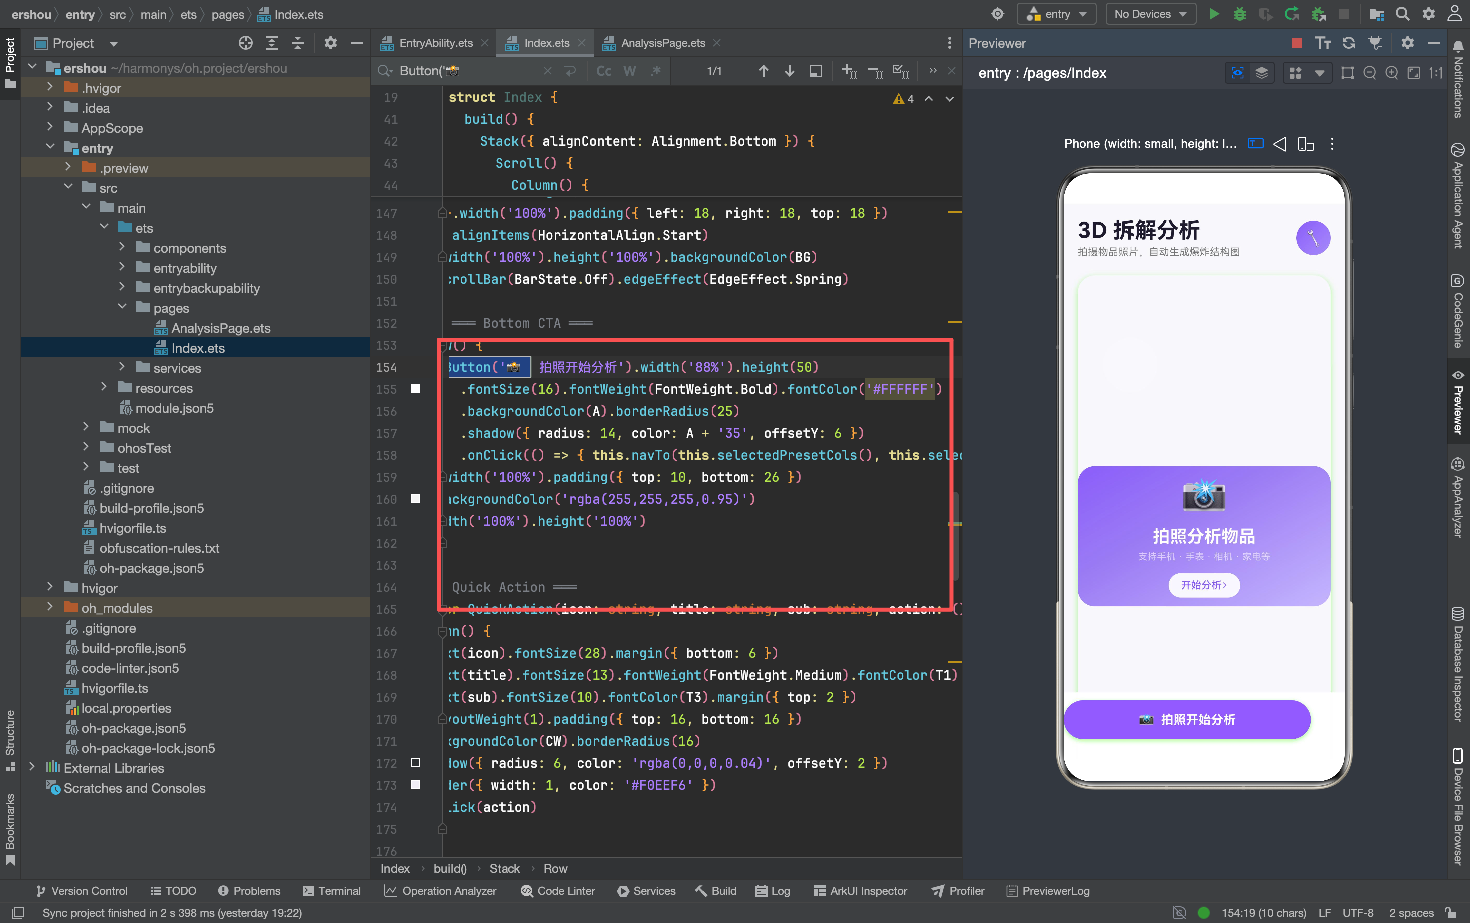The height and width of the screenshot is (923, 1470).
Task: Rotate the preview device orientation
Action: [1306, 144]
